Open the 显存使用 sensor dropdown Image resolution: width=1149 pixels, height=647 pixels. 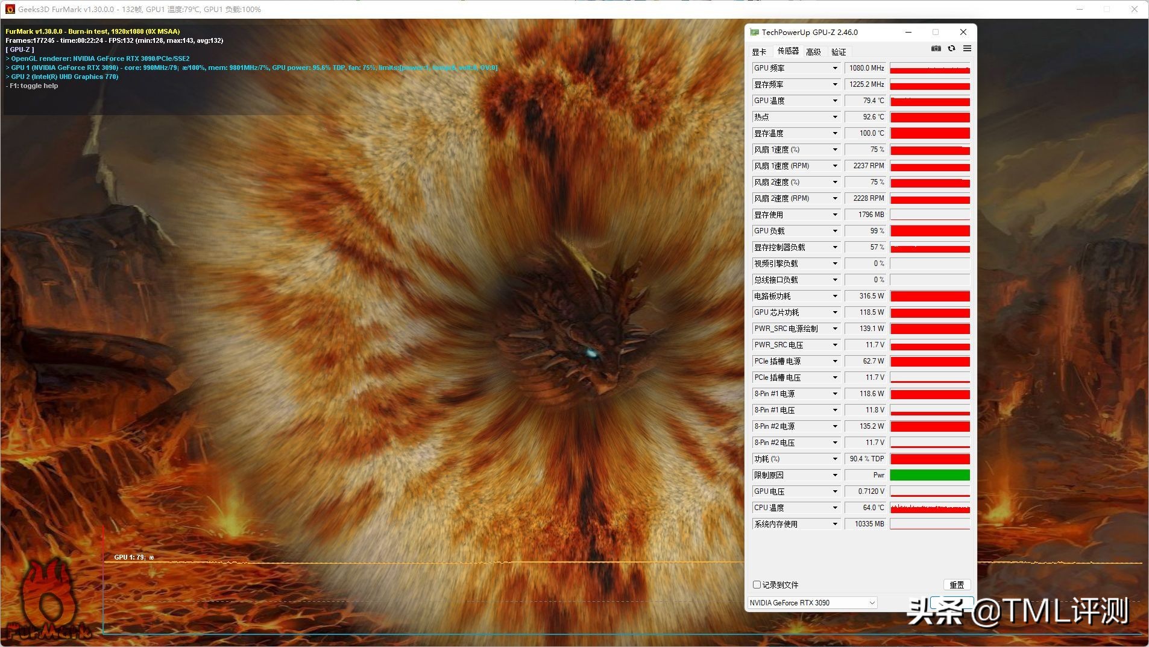pos(835,215)
